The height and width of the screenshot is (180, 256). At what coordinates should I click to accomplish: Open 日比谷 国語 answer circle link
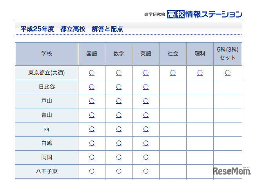(92, 87)
